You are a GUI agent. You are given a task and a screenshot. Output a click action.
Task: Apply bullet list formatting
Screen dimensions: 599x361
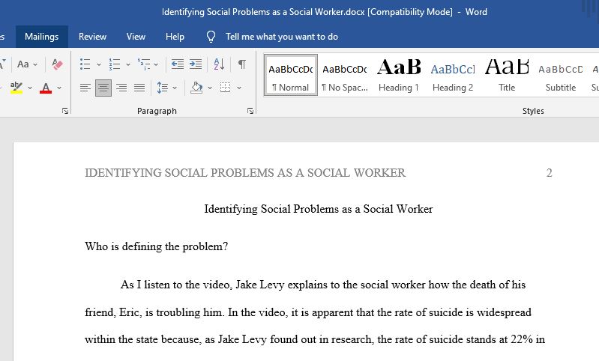[x=85, y=64]
